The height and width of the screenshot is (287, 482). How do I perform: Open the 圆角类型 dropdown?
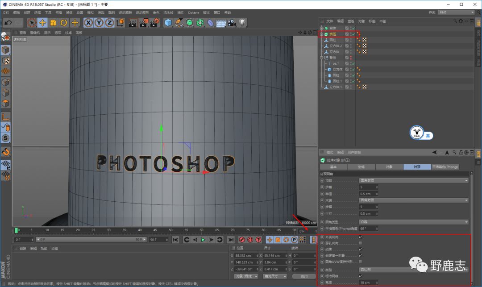pyautogui.click(x=414, y=222)
